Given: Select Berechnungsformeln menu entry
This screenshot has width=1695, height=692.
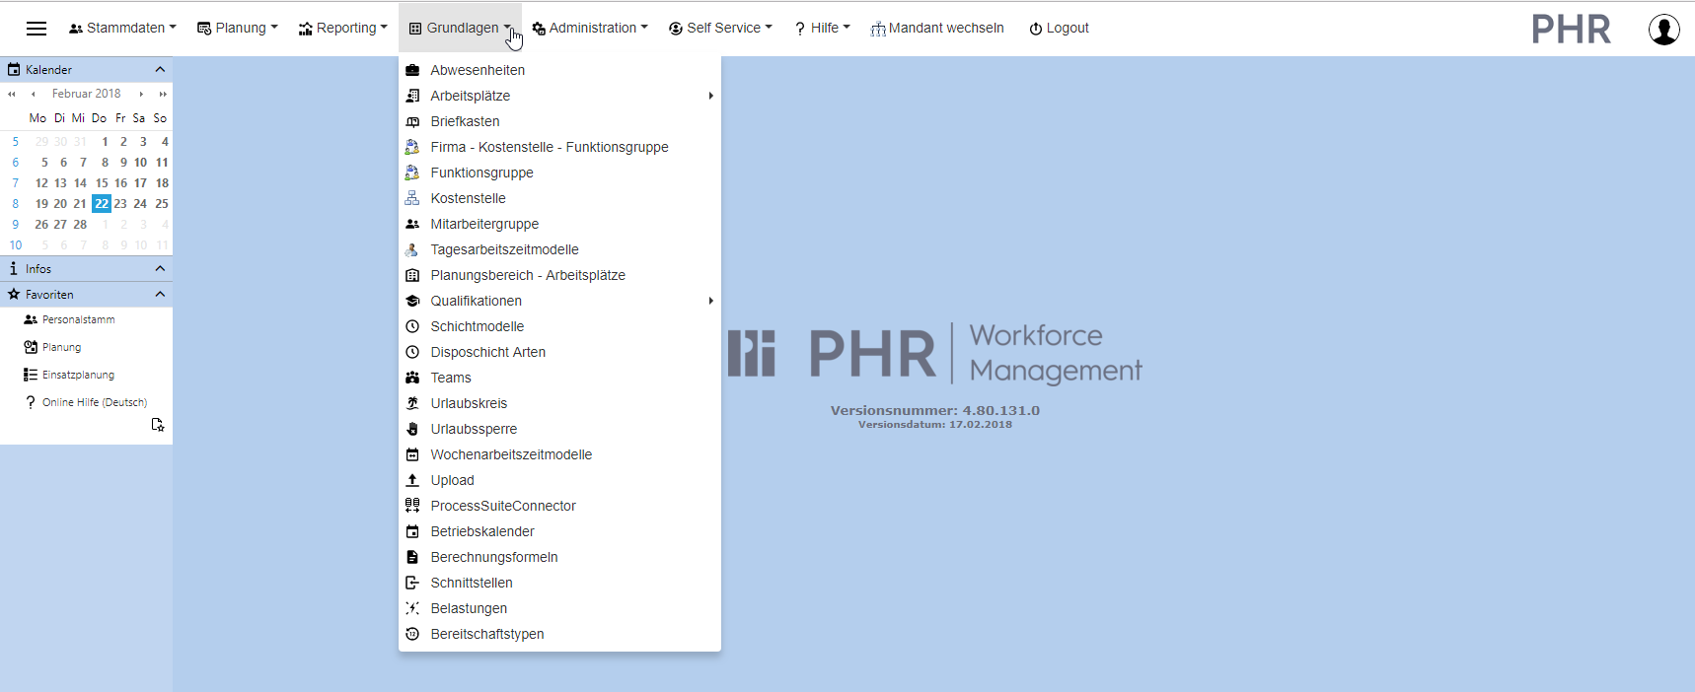Looking at the screenshot, I should (x=559, y=557).
